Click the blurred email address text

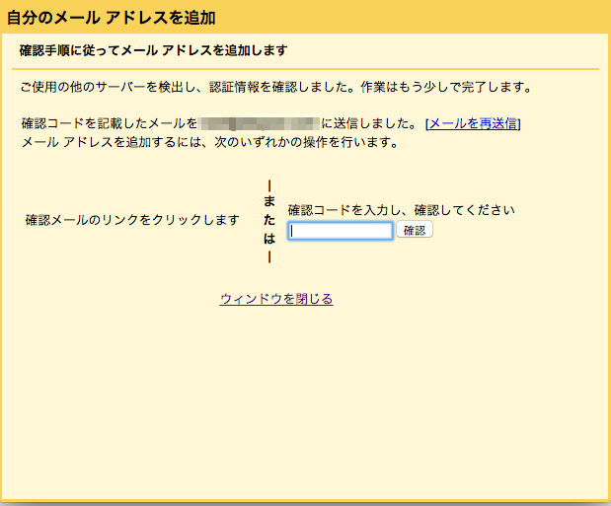pos(260,123)
